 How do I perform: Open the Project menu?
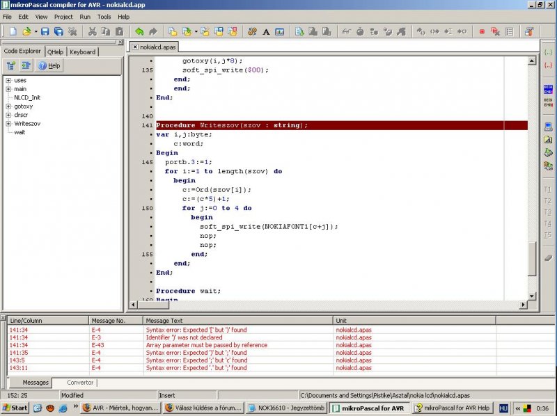tap(63, 17)
